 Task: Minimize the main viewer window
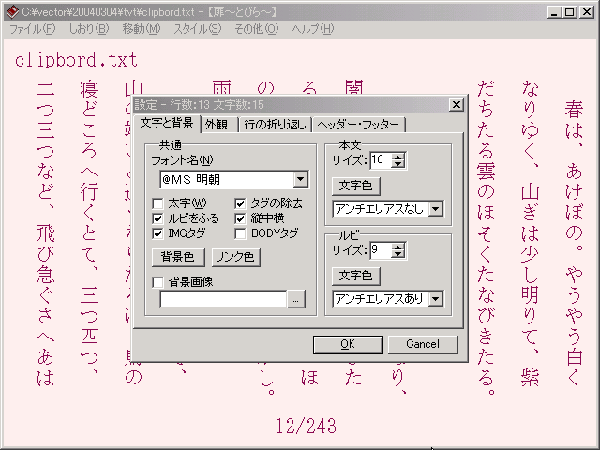(x=554, y=12)
